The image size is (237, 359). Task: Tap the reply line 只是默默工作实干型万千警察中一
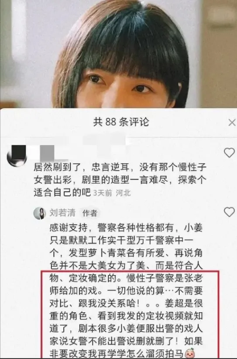click(x=121, y=240)
